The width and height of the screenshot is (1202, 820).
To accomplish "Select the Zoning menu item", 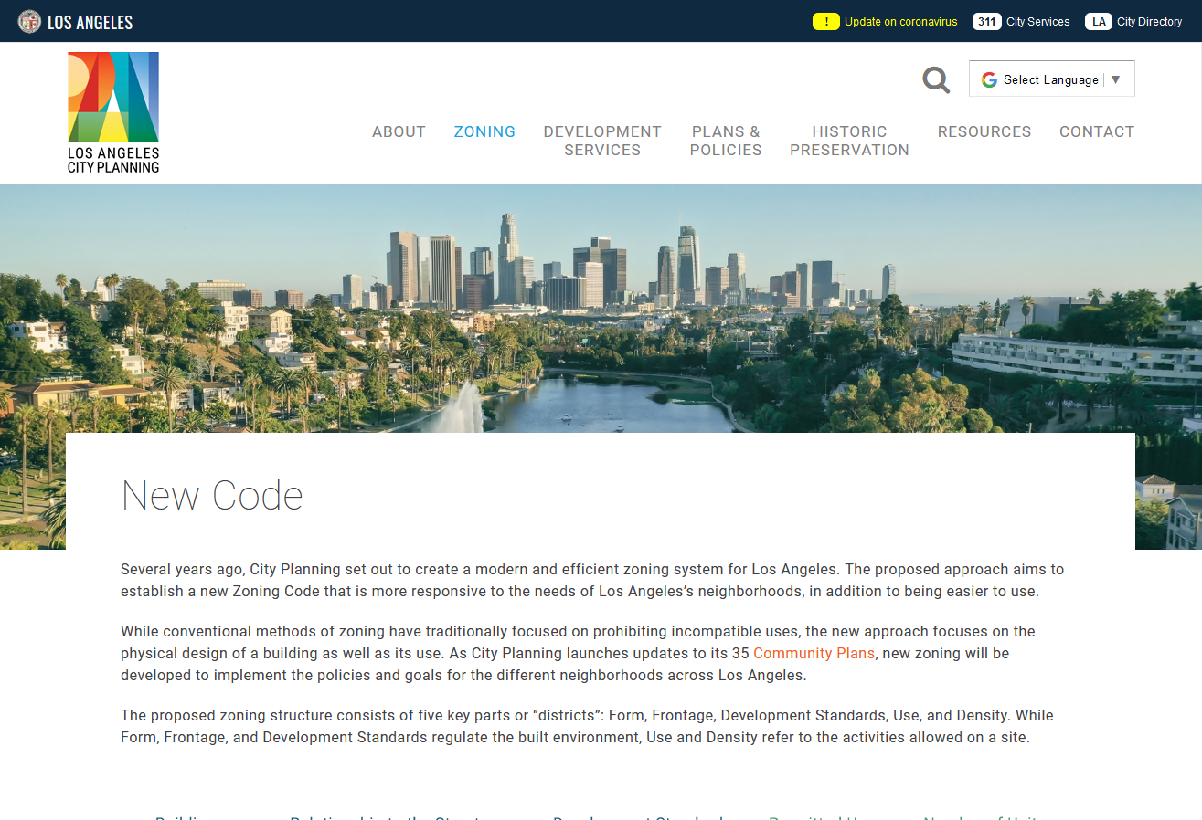I will 484,131.
